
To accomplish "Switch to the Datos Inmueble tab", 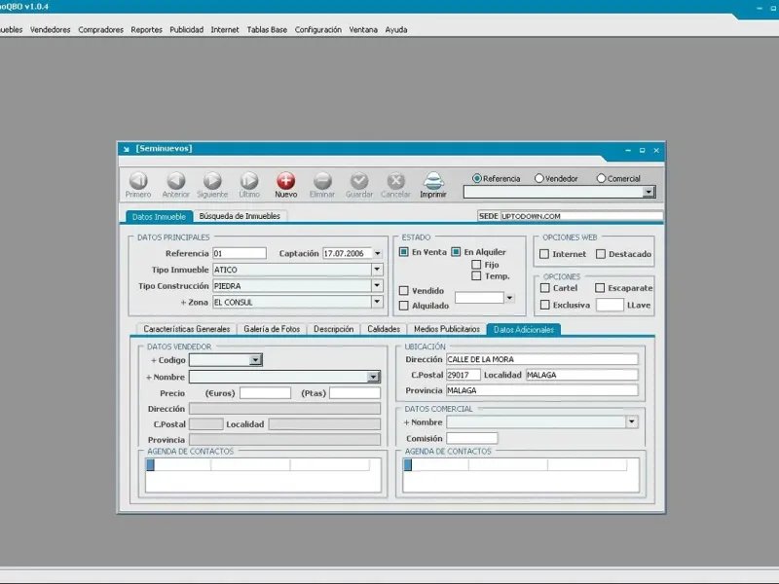I will coord(159,216).
